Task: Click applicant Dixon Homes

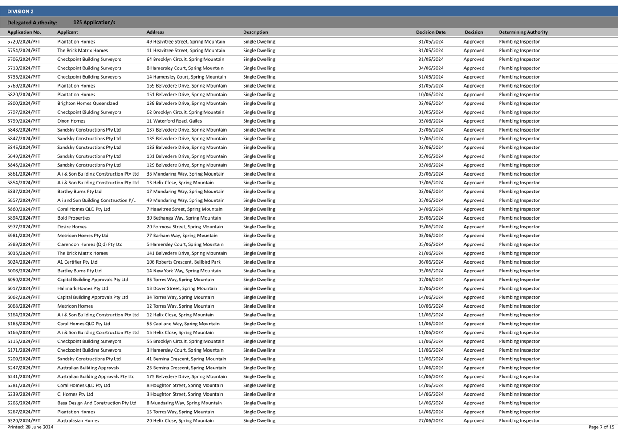Action: coord(71,121)
